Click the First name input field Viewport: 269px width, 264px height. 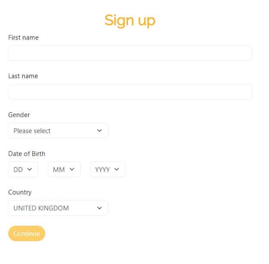(x=130, y=53)
